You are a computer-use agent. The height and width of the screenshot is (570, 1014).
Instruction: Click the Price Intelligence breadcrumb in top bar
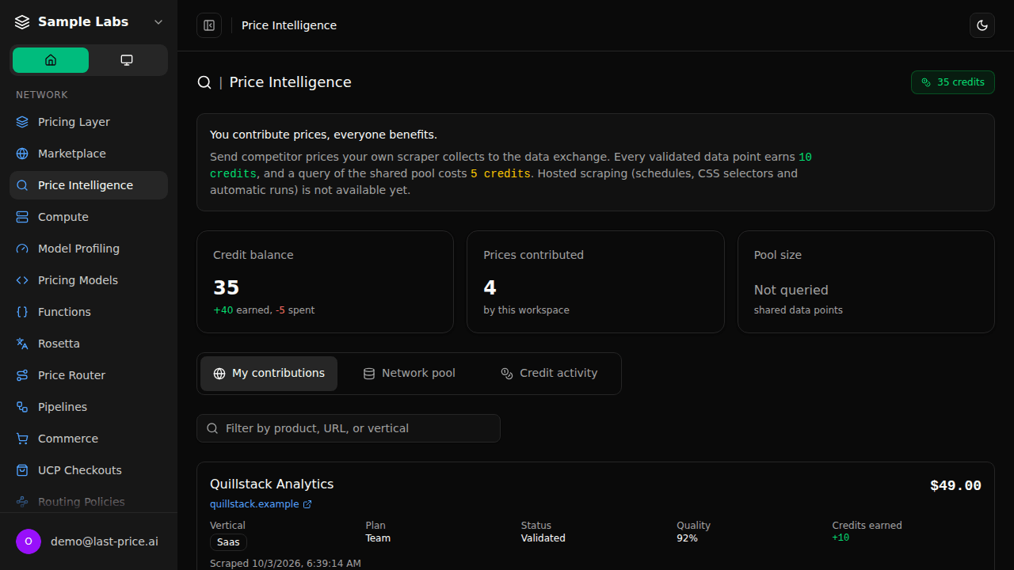click(289, 25)
